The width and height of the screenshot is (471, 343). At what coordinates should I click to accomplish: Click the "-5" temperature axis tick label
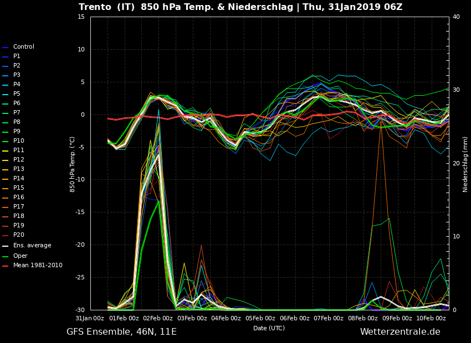(x=81, y=147)
